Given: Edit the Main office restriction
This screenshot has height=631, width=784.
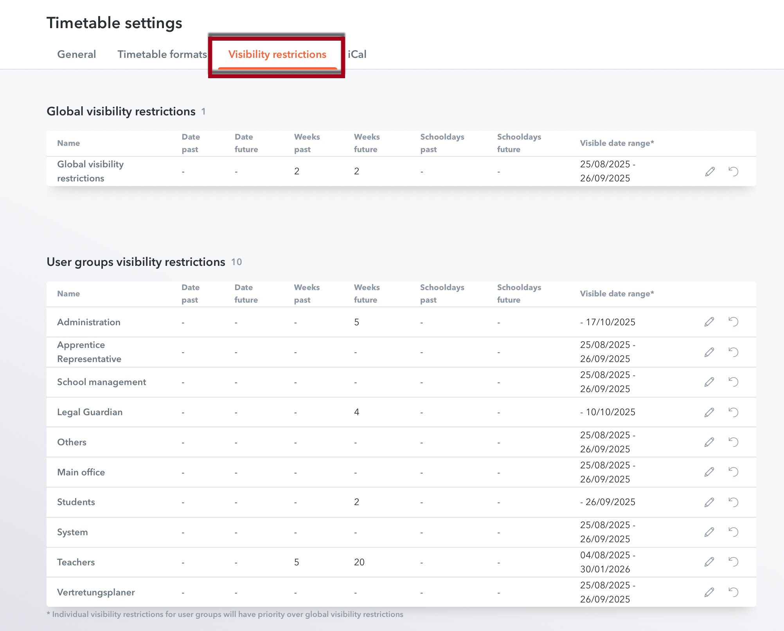Looking at the screenshot, I should point(709,472).
